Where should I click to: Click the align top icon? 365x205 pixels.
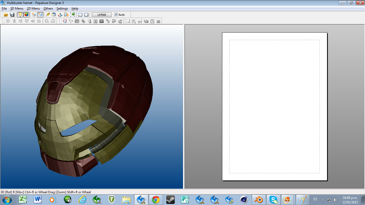(x=27, y=21)
